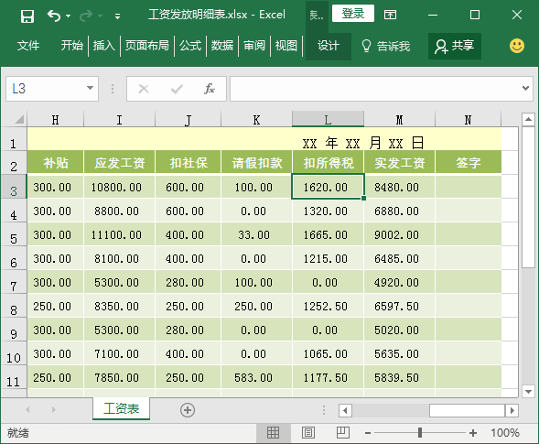The width and height of the screenshot is (539, 444).
Task: Click the 补贴 header cell
Action: click(x=55, y=162)
